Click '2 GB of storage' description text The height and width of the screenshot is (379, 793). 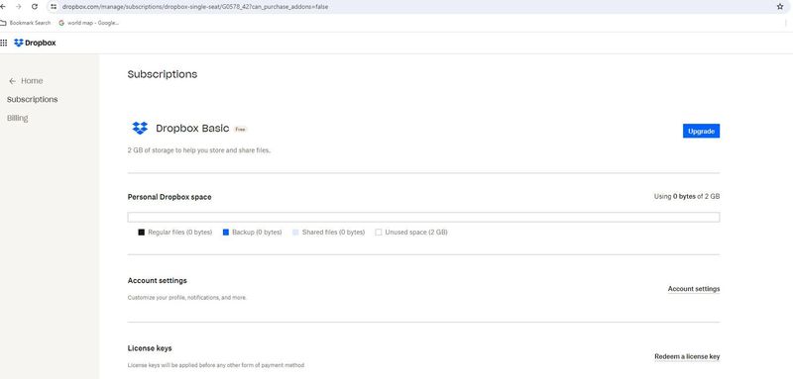pyautogui.click(x=199, y=150)
